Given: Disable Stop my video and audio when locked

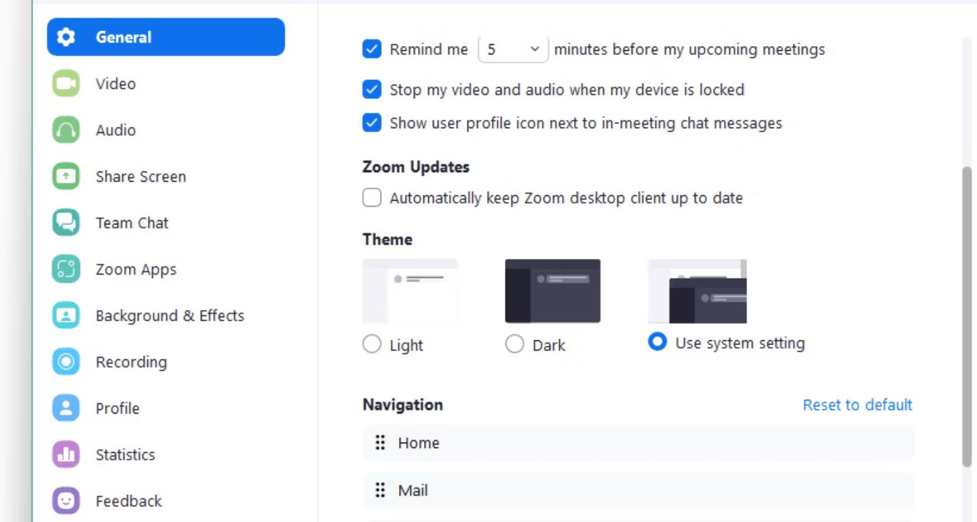Looking at the screenshot, I should [x=372, y=89].
